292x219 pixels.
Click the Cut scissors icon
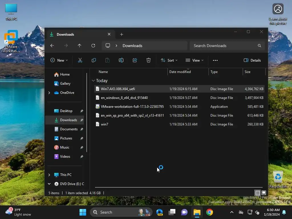[80, 60]
